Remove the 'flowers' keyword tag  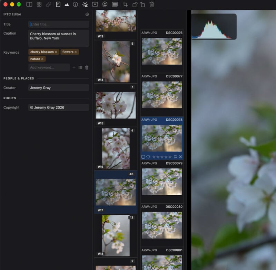coord(76,52)
